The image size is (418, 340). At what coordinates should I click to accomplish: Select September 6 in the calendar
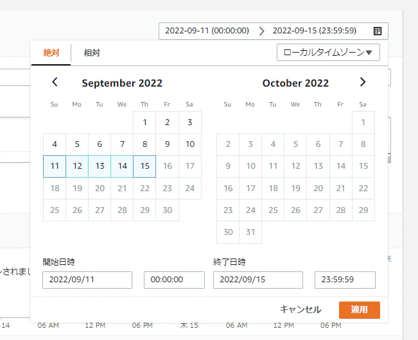(100, 144)
